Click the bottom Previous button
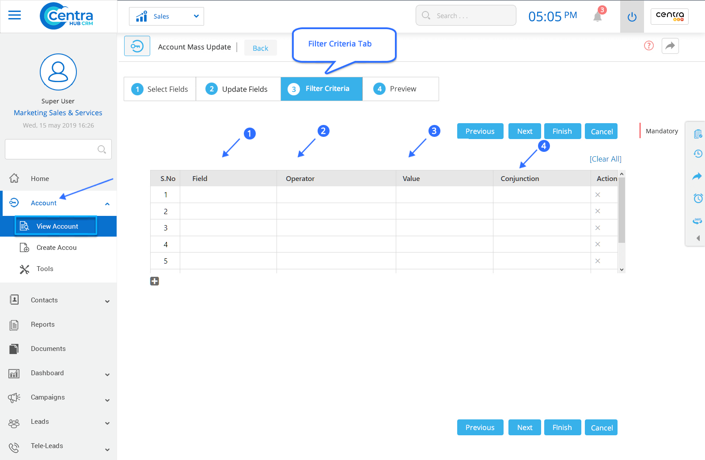The width and height of the screenshot is (705, 460). tap(480, 427)
